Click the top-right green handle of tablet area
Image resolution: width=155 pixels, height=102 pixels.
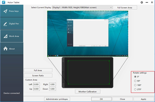[x=109, y=61]
